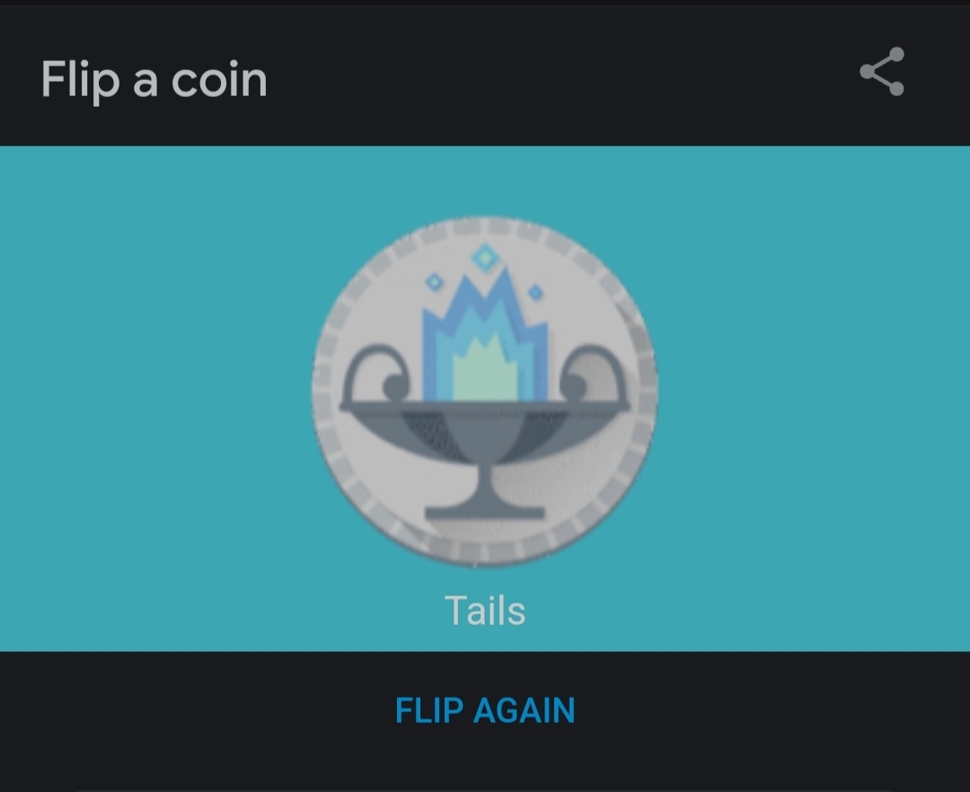Click the right curled handle of bowl

594,373
